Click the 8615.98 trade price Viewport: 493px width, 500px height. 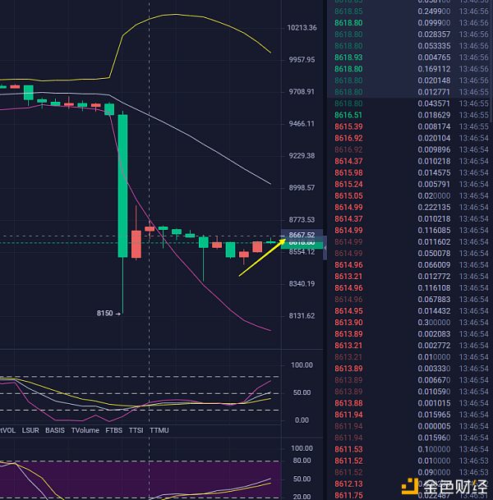tap(348, 173)
